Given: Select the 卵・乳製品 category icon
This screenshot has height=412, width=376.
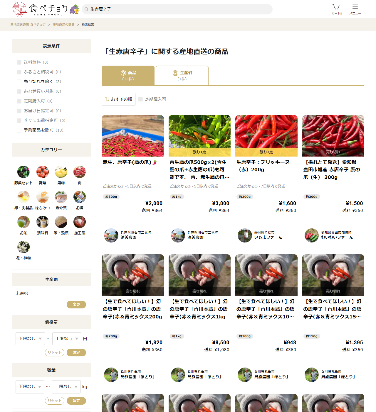Looking at the screenshot, I should click(x=23, y=197).
